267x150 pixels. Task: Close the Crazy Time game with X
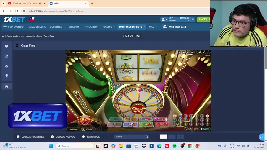(68, 52)
